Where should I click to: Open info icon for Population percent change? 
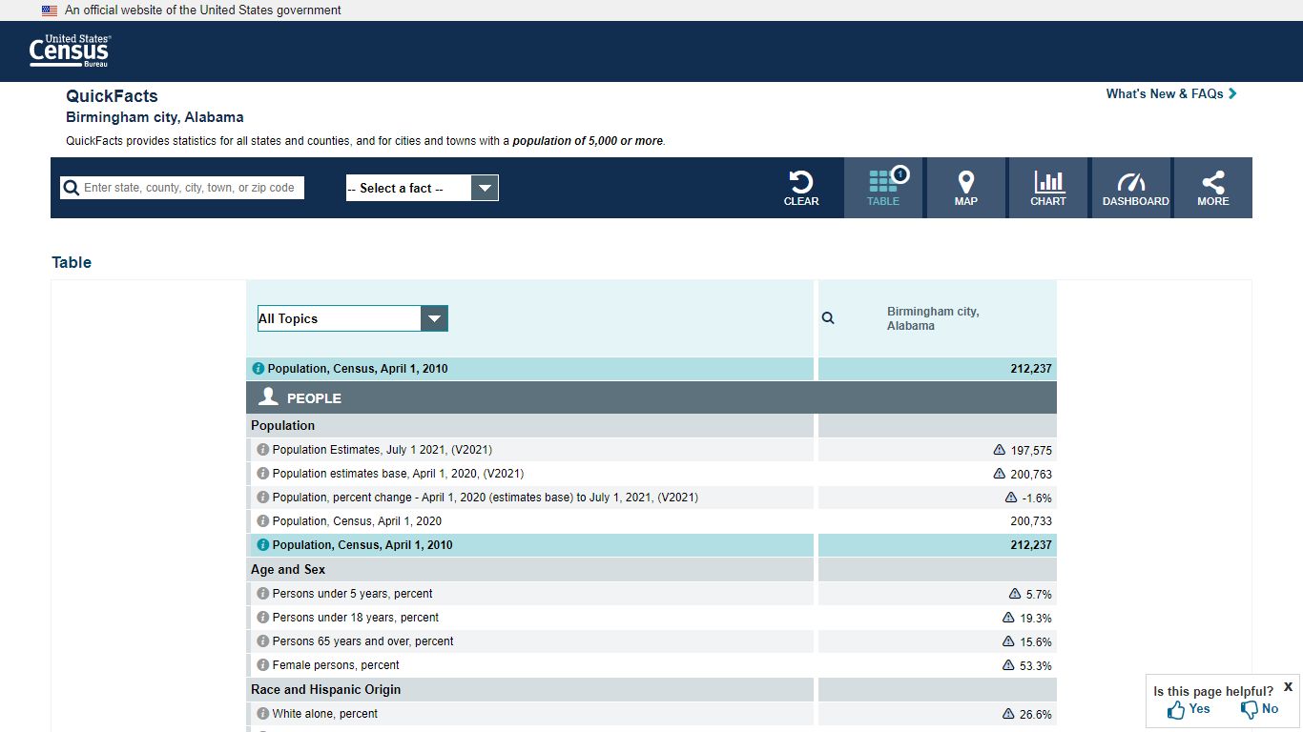pyautogui.click(x=263, y=498)
